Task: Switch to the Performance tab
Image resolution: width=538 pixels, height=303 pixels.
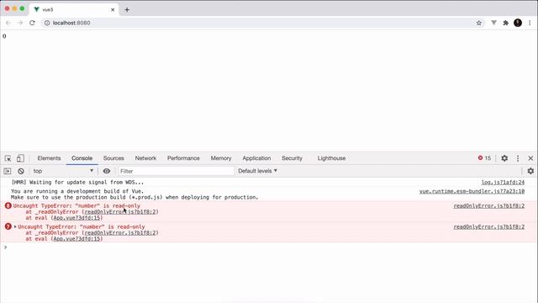Action: 183,158
